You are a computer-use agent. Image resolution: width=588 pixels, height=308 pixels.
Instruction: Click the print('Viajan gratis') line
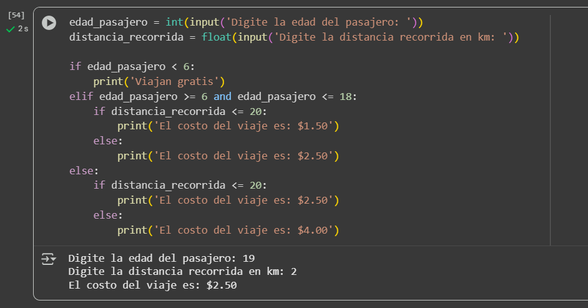pos(159,81)
